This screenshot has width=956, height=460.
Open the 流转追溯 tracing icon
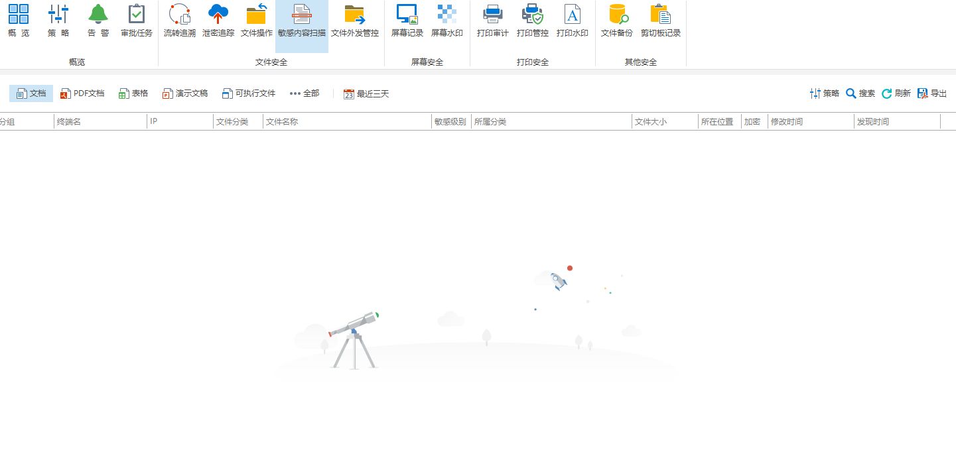180,20
